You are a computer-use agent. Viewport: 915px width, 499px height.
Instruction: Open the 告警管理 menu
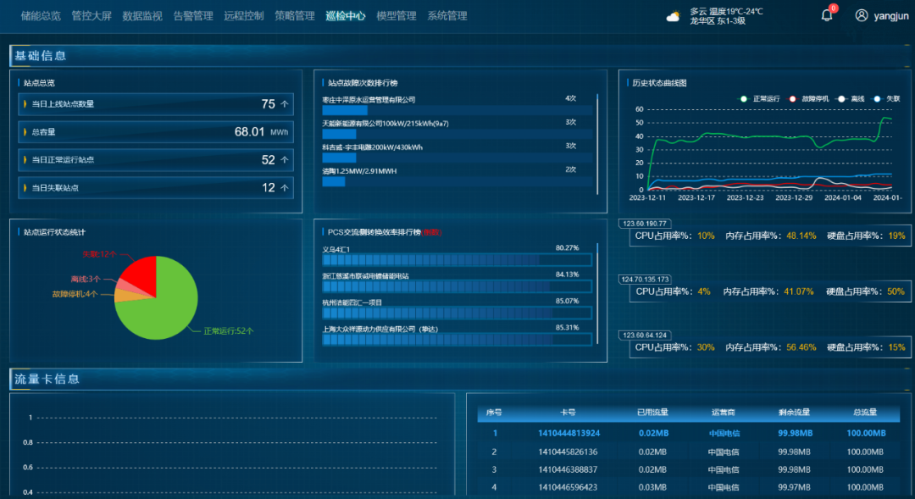tap(192, 15)
